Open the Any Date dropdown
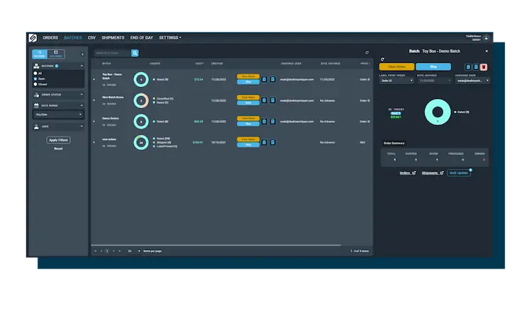531x318 pixels. coord(58,114)
